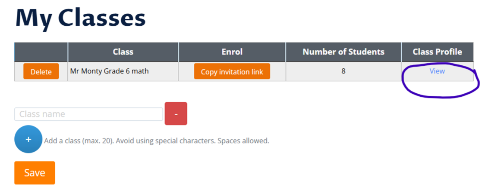The width and height of the screenshot is (485, 196).
Task: Copy invitation link for Mr Monty's class
Action: 232,72
